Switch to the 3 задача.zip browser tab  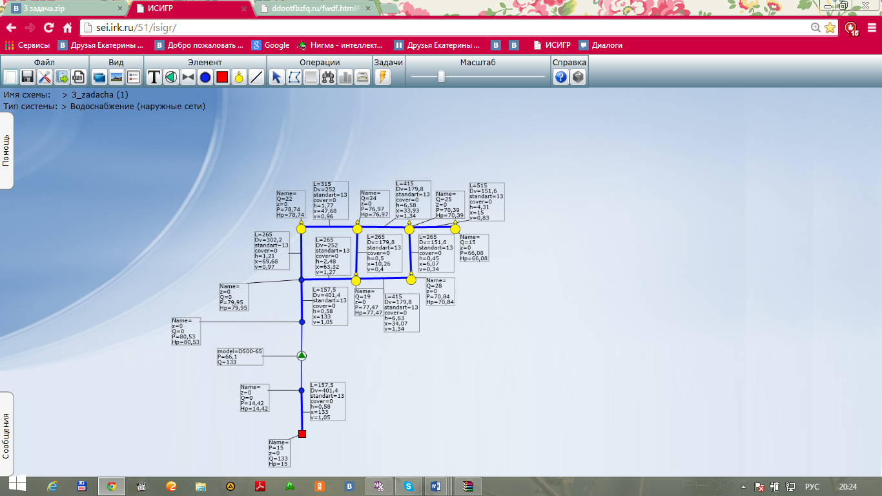[63, 9]
